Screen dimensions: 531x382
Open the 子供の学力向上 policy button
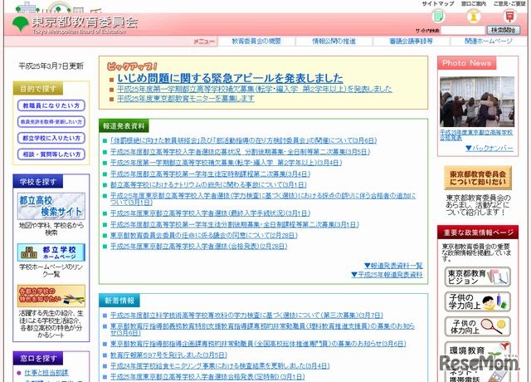tap(478, 301)
